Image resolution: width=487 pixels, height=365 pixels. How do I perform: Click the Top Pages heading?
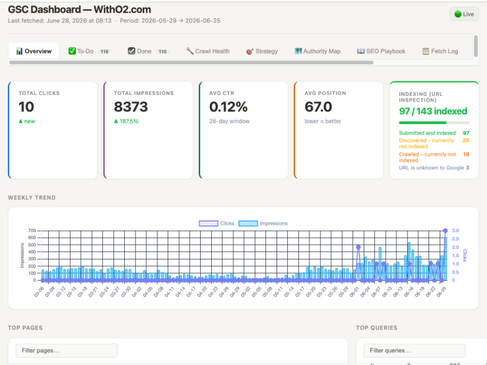[x=25, y=328]
